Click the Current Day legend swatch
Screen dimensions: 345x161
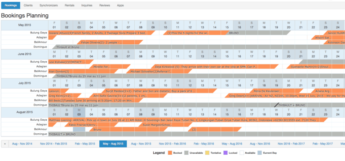coord(260,153)
